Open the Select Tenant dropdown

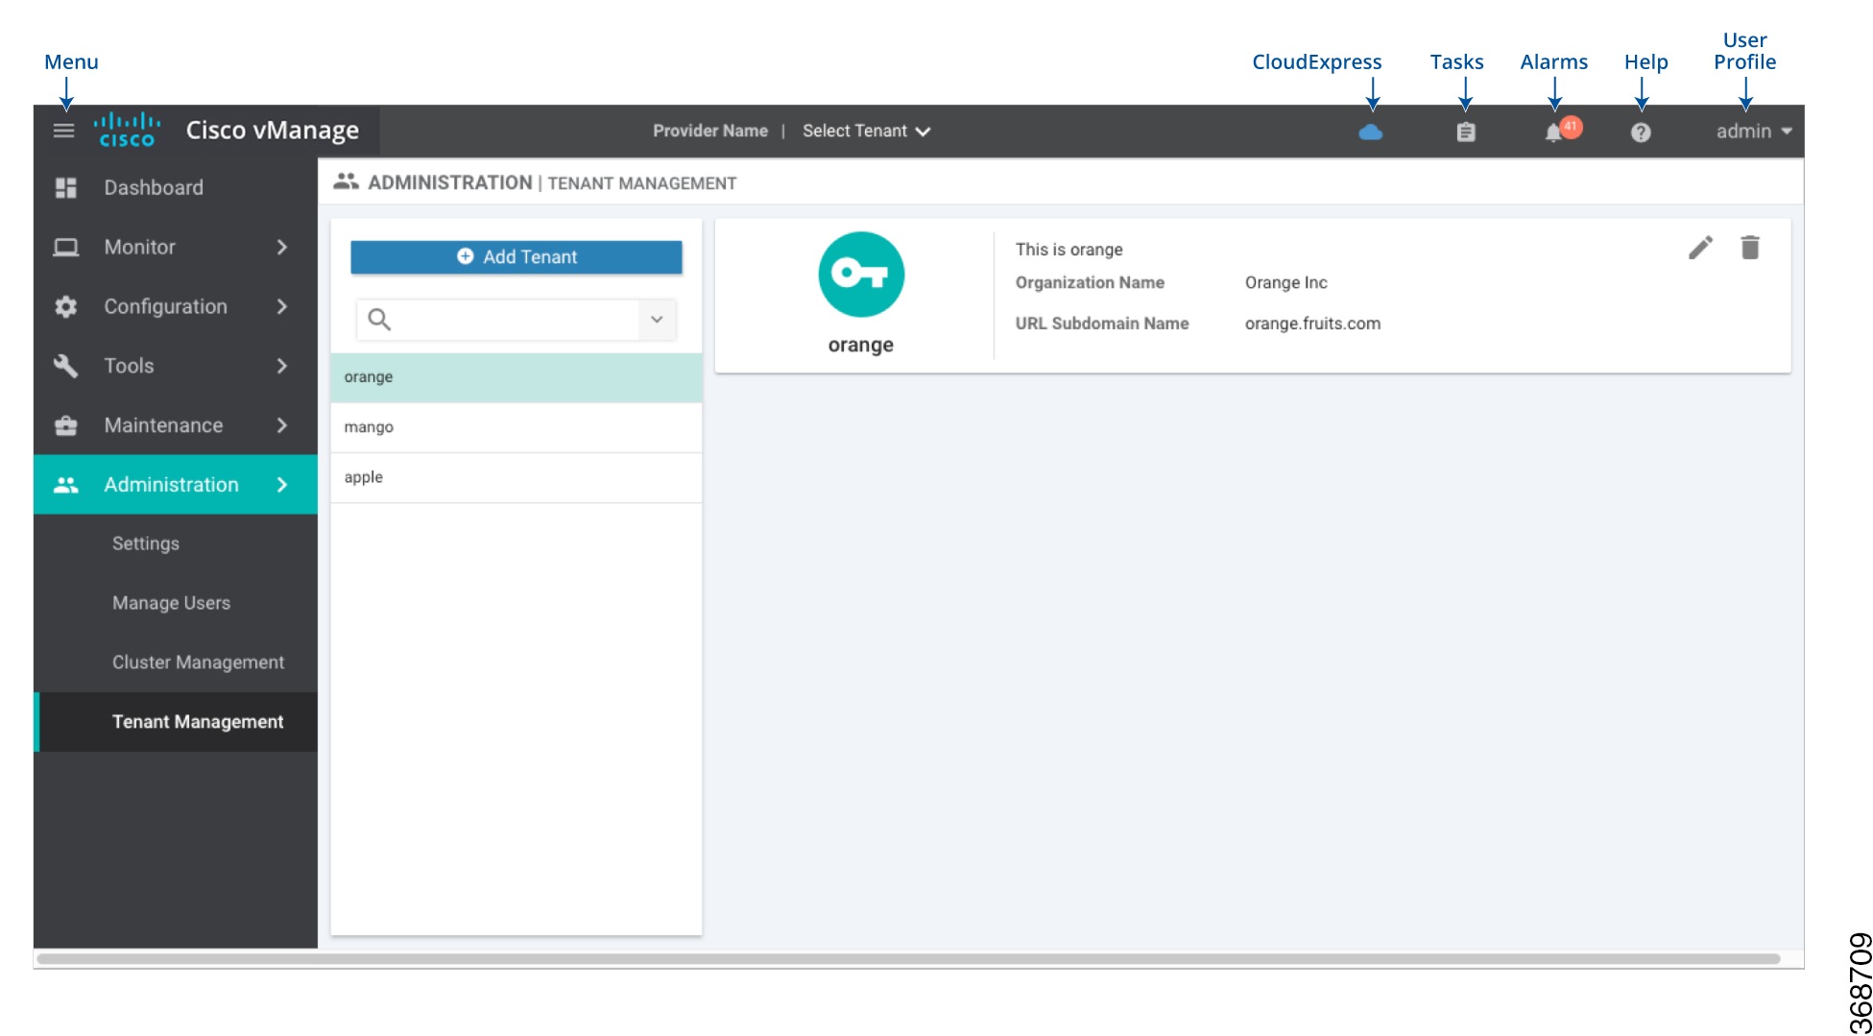pos(866,131)
